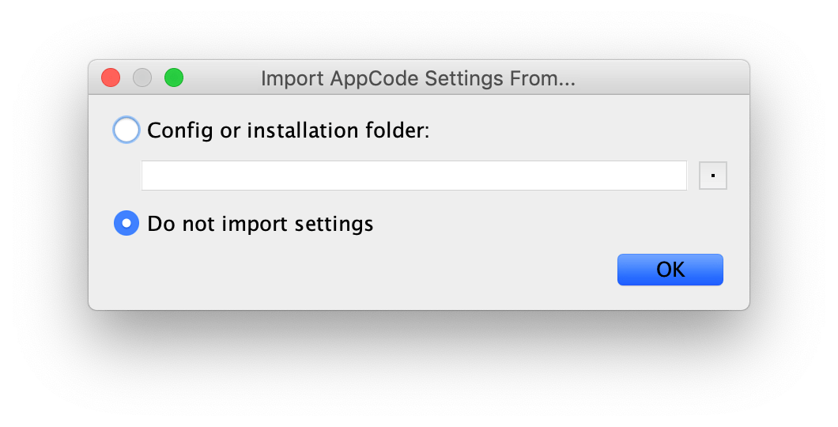Screen dimensions: 838x427
Task: Focus the installation folder path text field
Action: point(413,176)
